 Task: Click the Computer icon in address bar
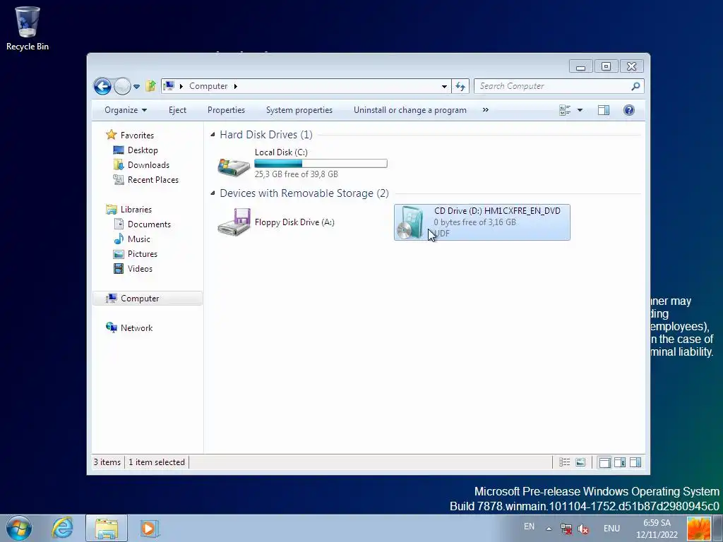(169, 85)
